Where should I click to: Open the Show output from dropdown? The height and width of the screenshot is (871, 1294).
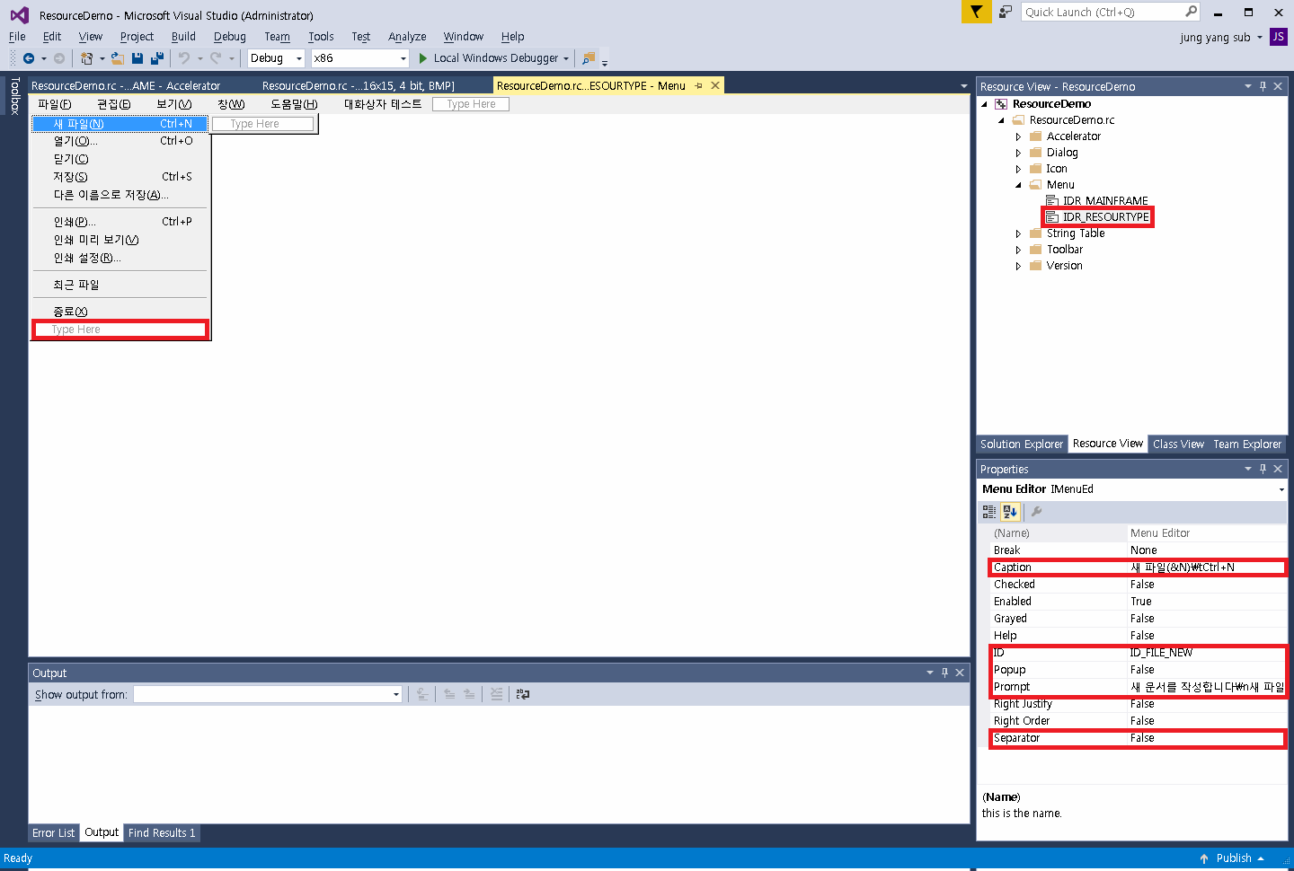pos(395,694)
